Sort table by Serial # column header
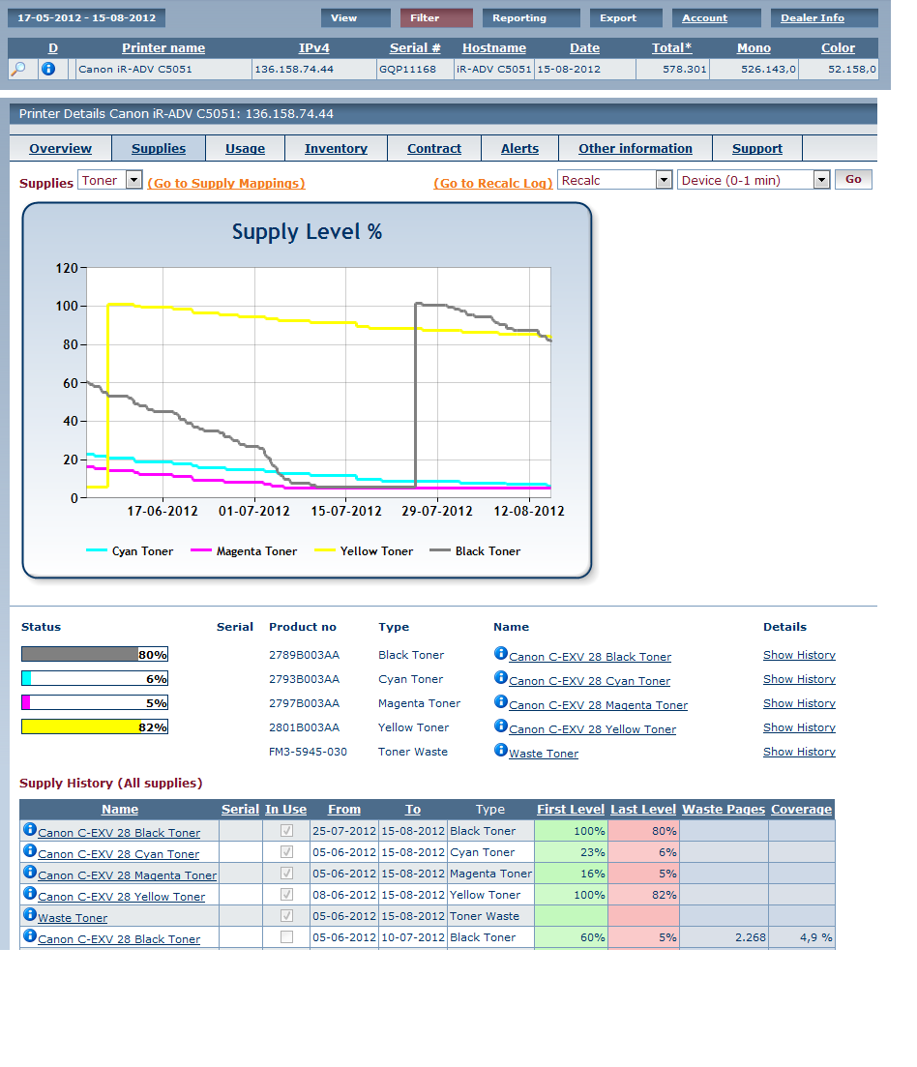The image size is (917, 1067). click(x=415, y=47)
